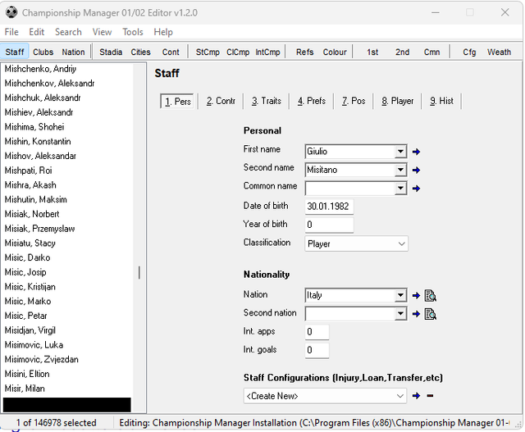The image size is (525, 432).
Task: Expand the First name dropdown
Action: click(x=400, y=152)
